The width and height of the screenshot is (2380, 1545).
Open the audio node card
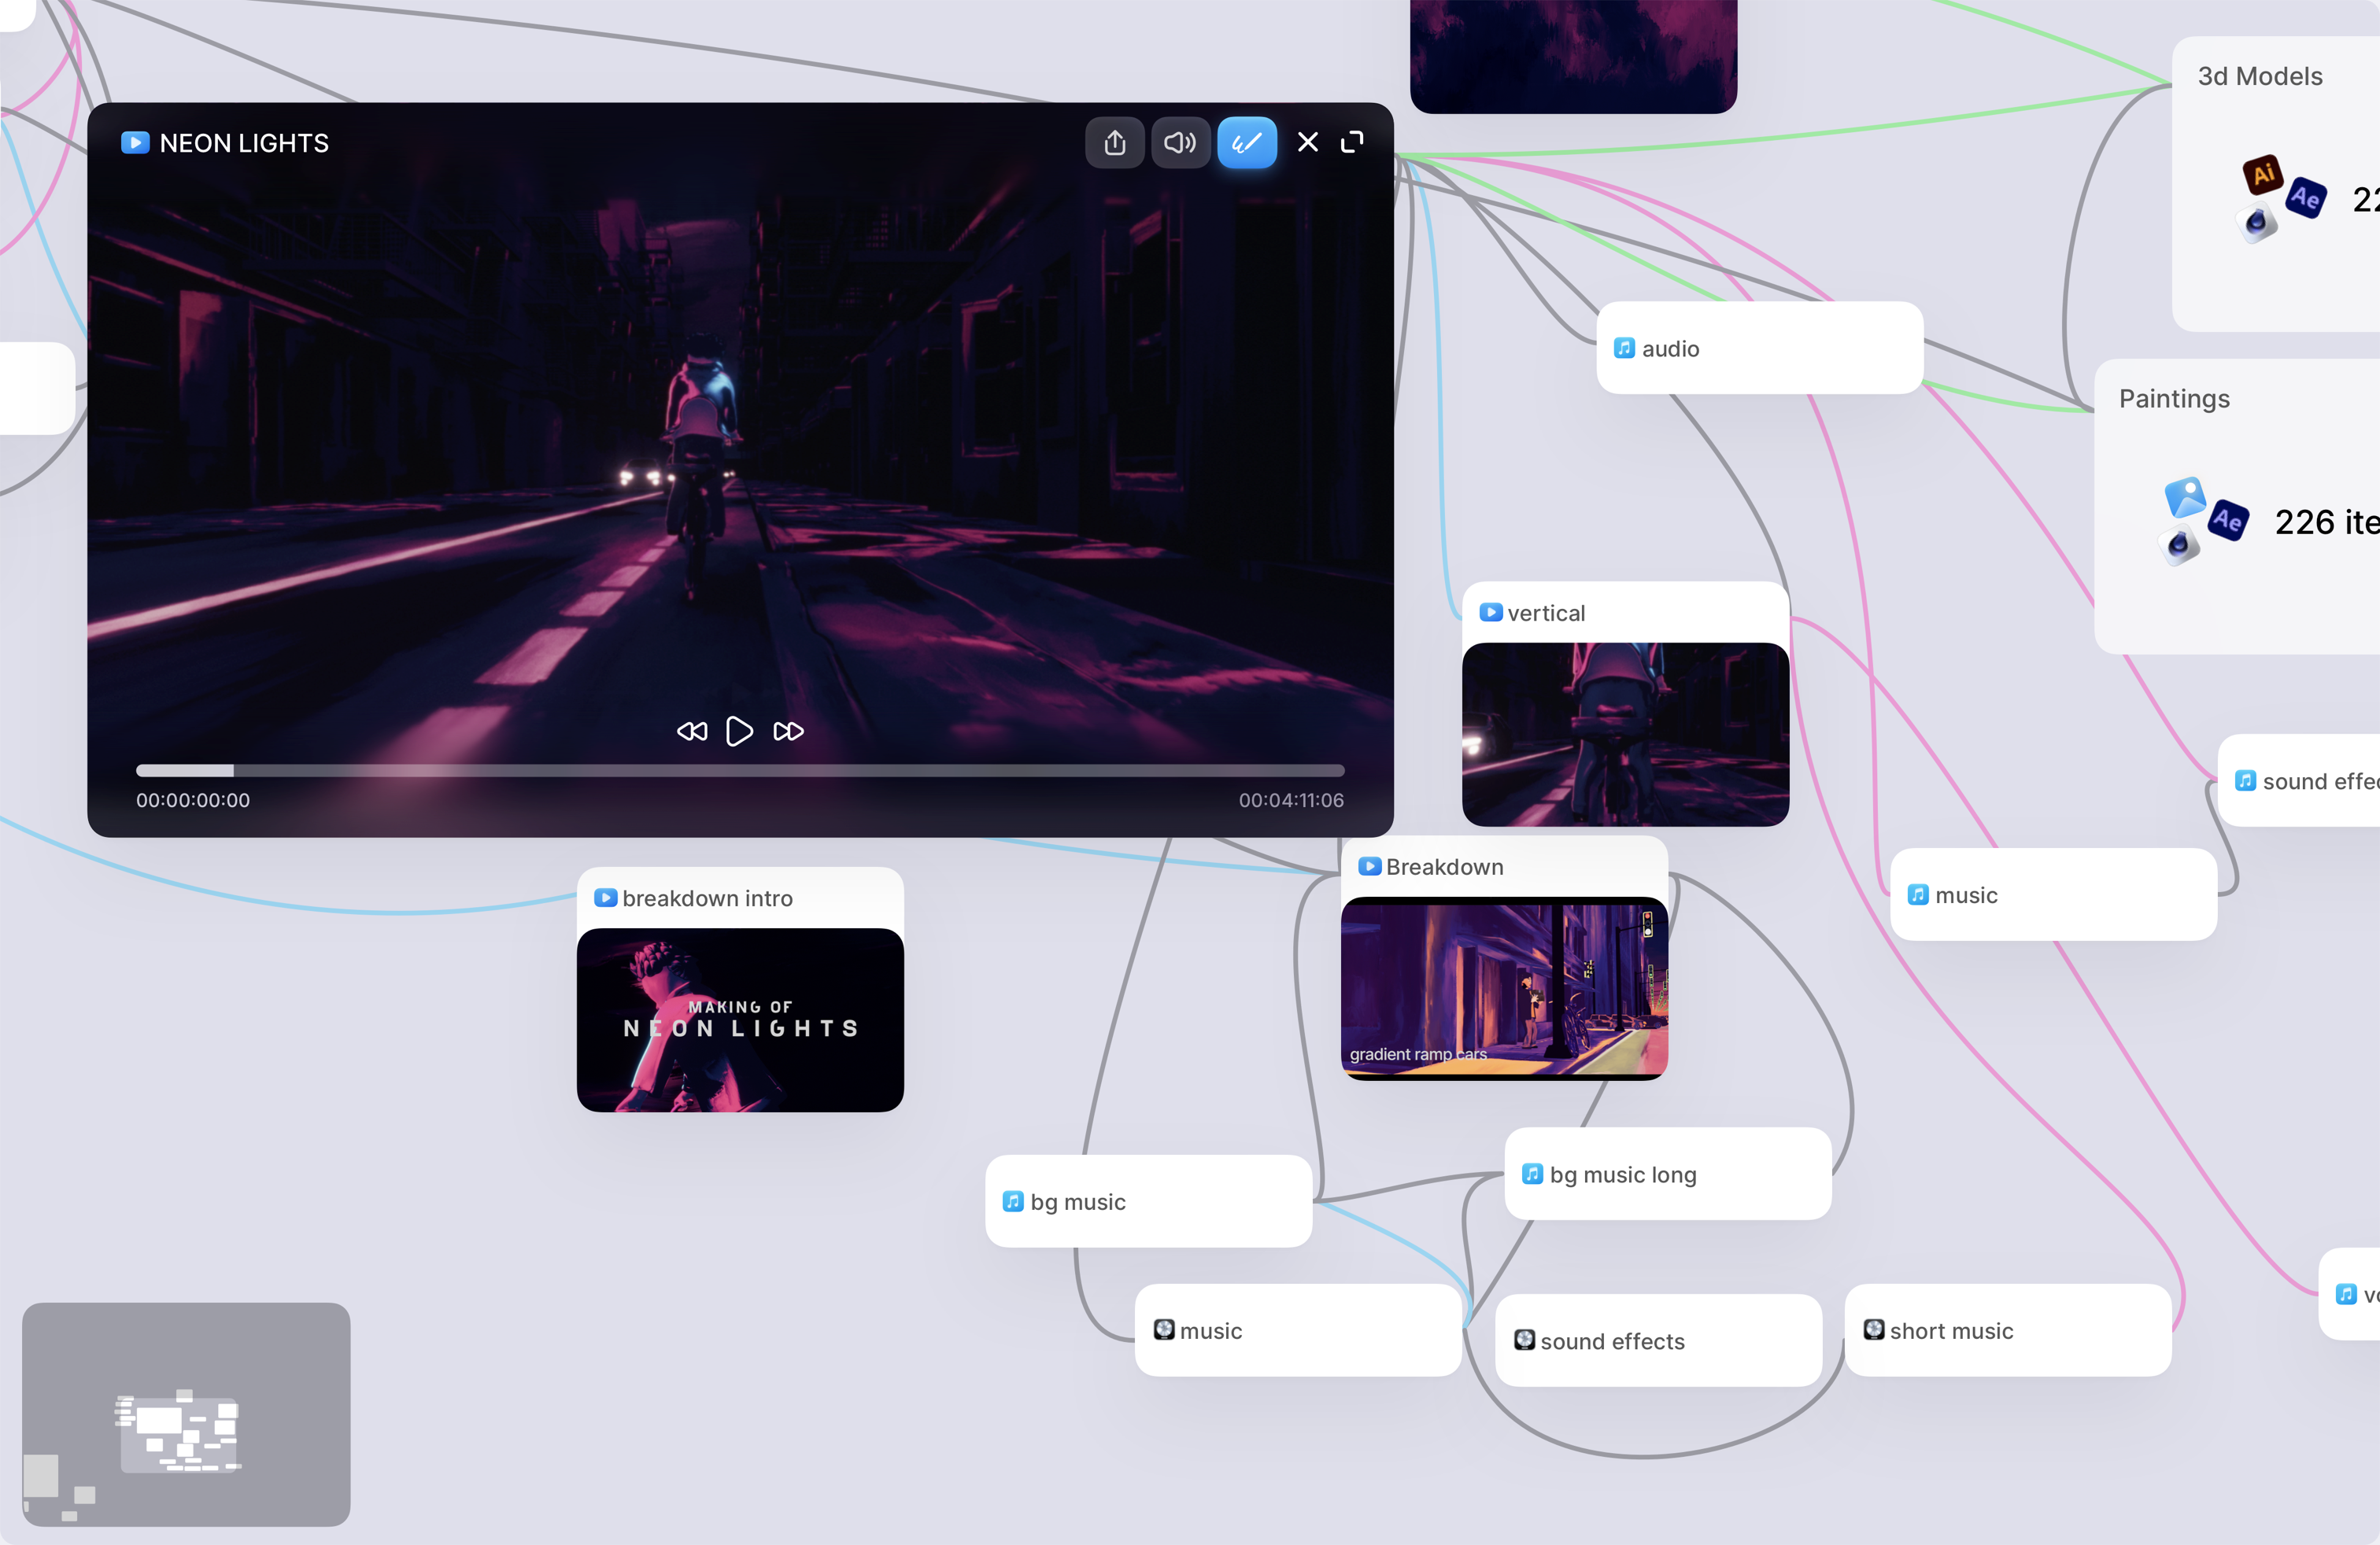[x=1759, y=348]
